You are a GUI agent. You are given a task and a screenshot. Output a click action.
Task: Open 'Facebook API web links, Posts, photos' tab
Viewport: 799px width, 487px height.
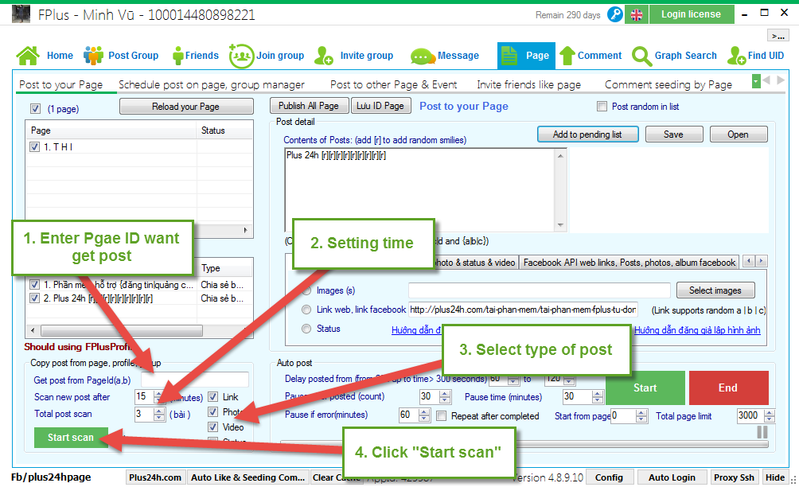[629, 263]
